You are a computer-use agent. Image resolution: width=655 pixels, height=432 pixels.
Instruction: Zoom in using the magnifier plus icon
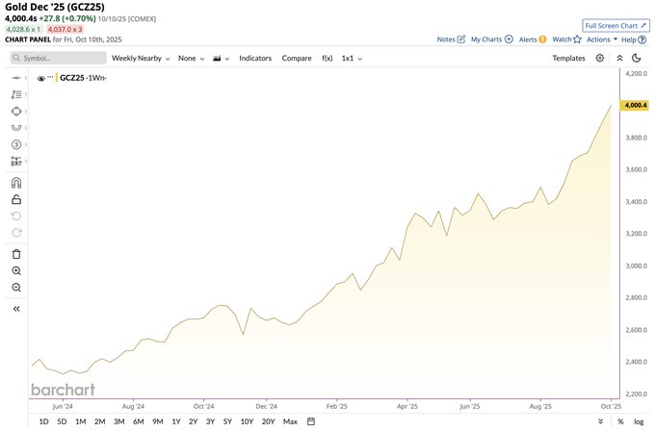tap(16, 271)
